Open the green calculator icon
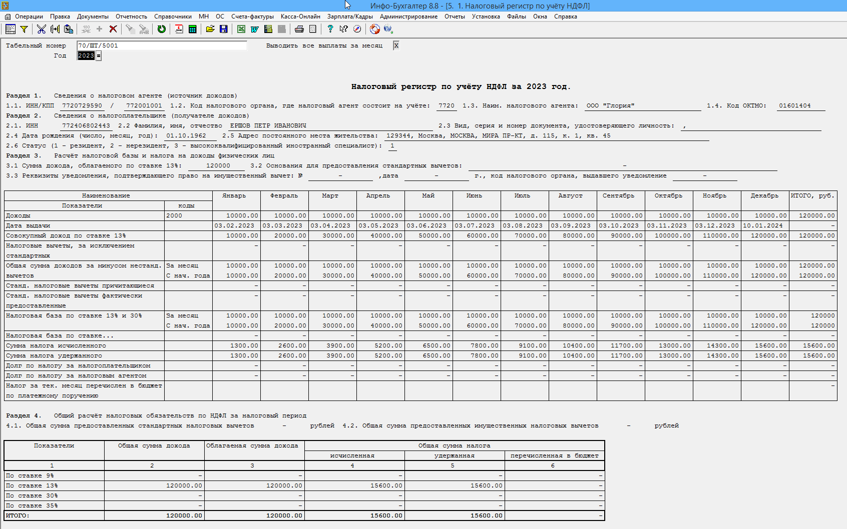Image resolution: width=847 pixels, height=529 pixels. tap(192, 29)
